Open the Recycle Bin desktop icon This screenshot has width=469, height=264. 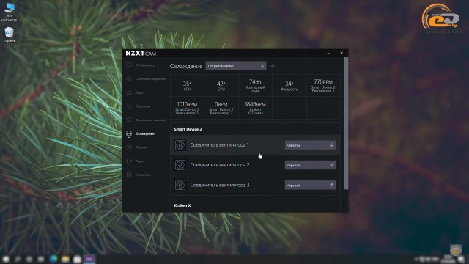[x=10, y=34]
